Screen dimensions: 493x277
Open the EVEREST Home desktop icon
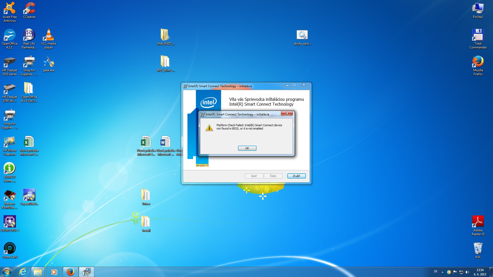pos(10,169)
